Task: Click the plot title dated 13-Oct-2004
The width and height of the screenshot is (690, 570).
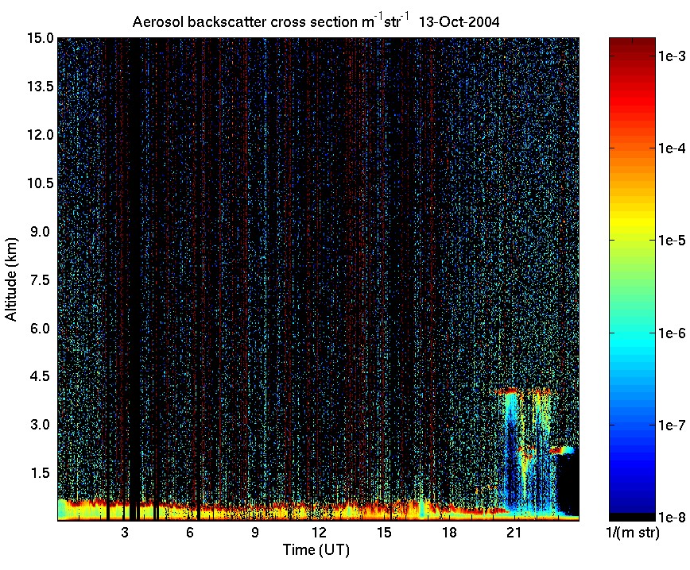Action: pos(316,21)
